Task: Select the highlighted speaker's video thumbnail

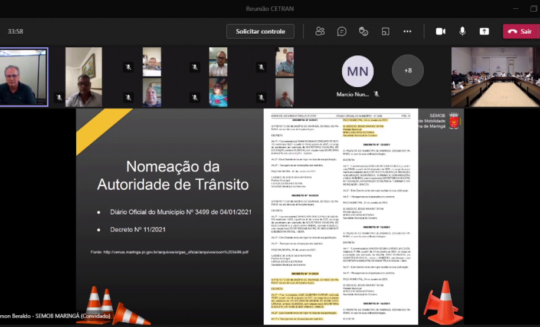Action: tap(24, 77)
